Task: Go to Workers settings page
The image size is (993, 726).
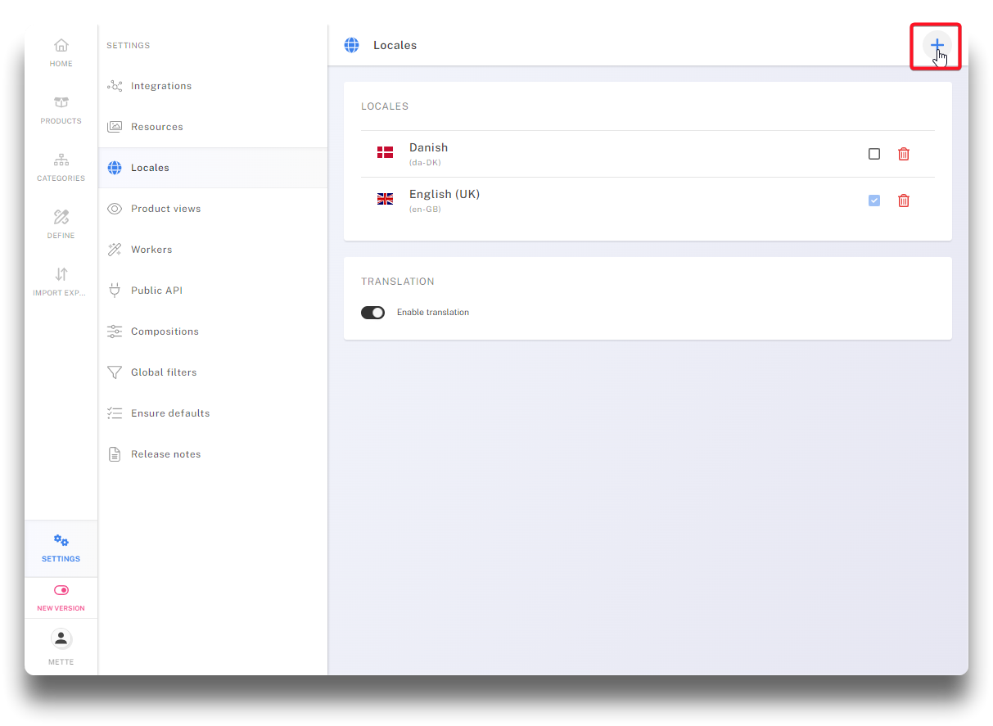Action: 151,250
